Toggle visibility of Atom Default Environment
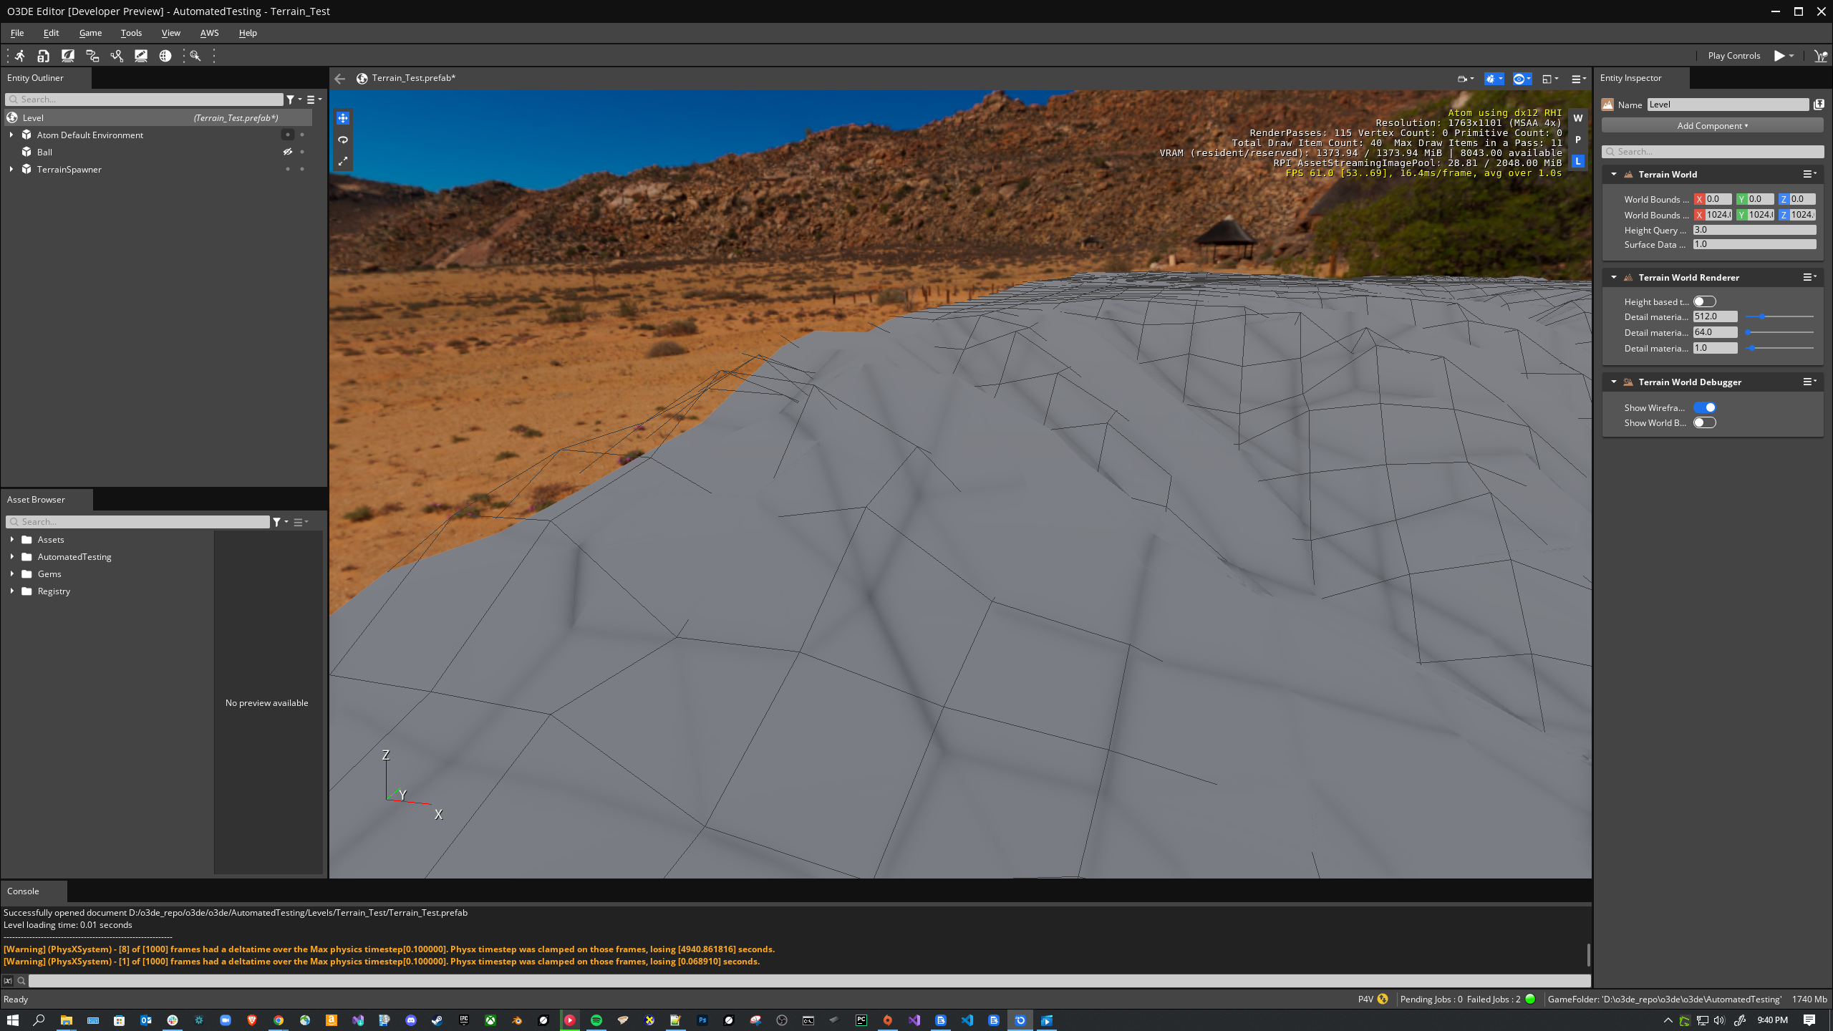This screenshot has width=1833, height=1031. [288, 135]
